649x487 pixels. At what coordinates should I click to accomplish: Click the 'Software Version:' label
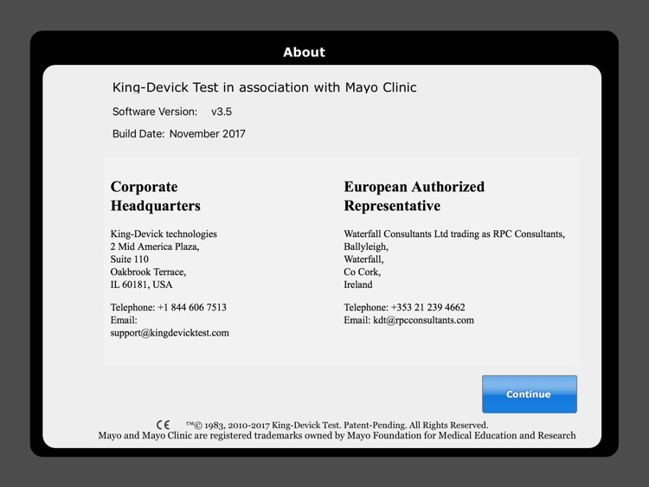[155, 112]
